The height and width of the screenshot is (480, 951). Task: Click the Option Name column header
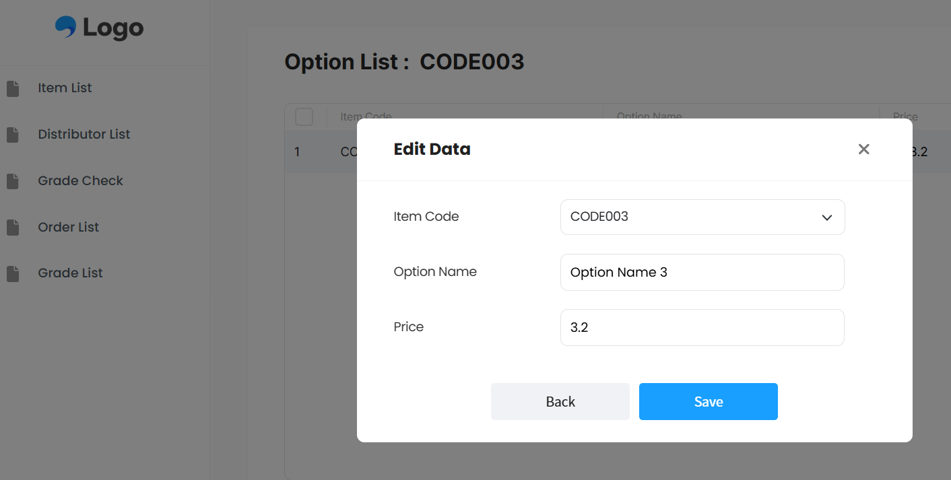pyautogui.click(x=649, y=116)
